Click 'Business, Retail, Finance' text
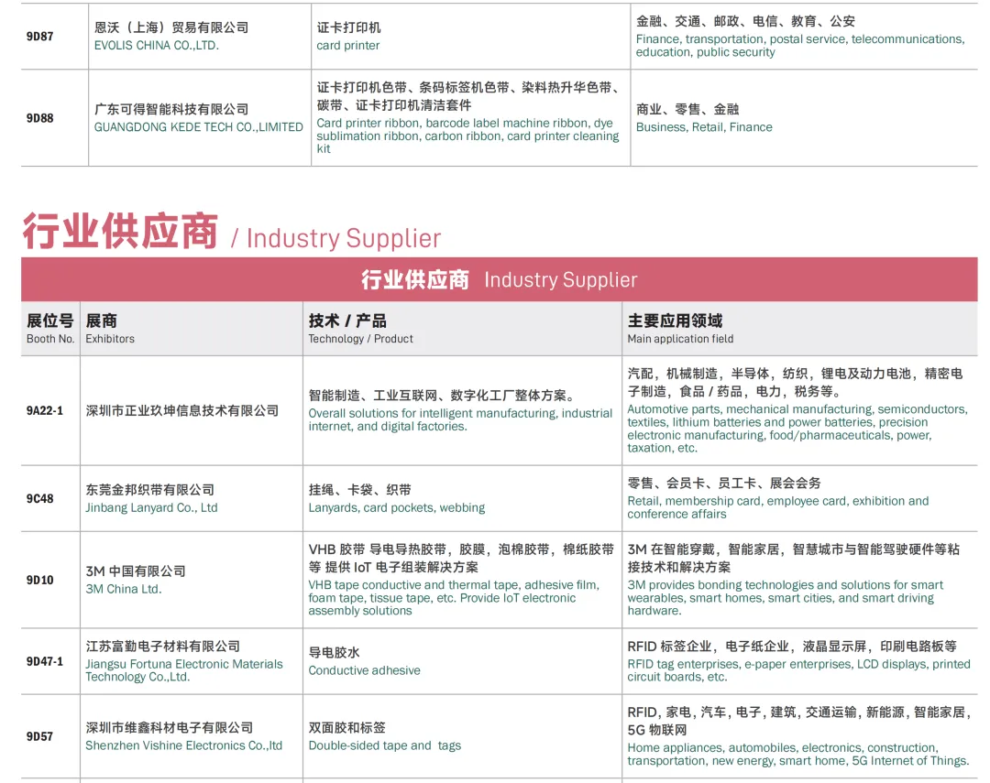 coord(704,126)
